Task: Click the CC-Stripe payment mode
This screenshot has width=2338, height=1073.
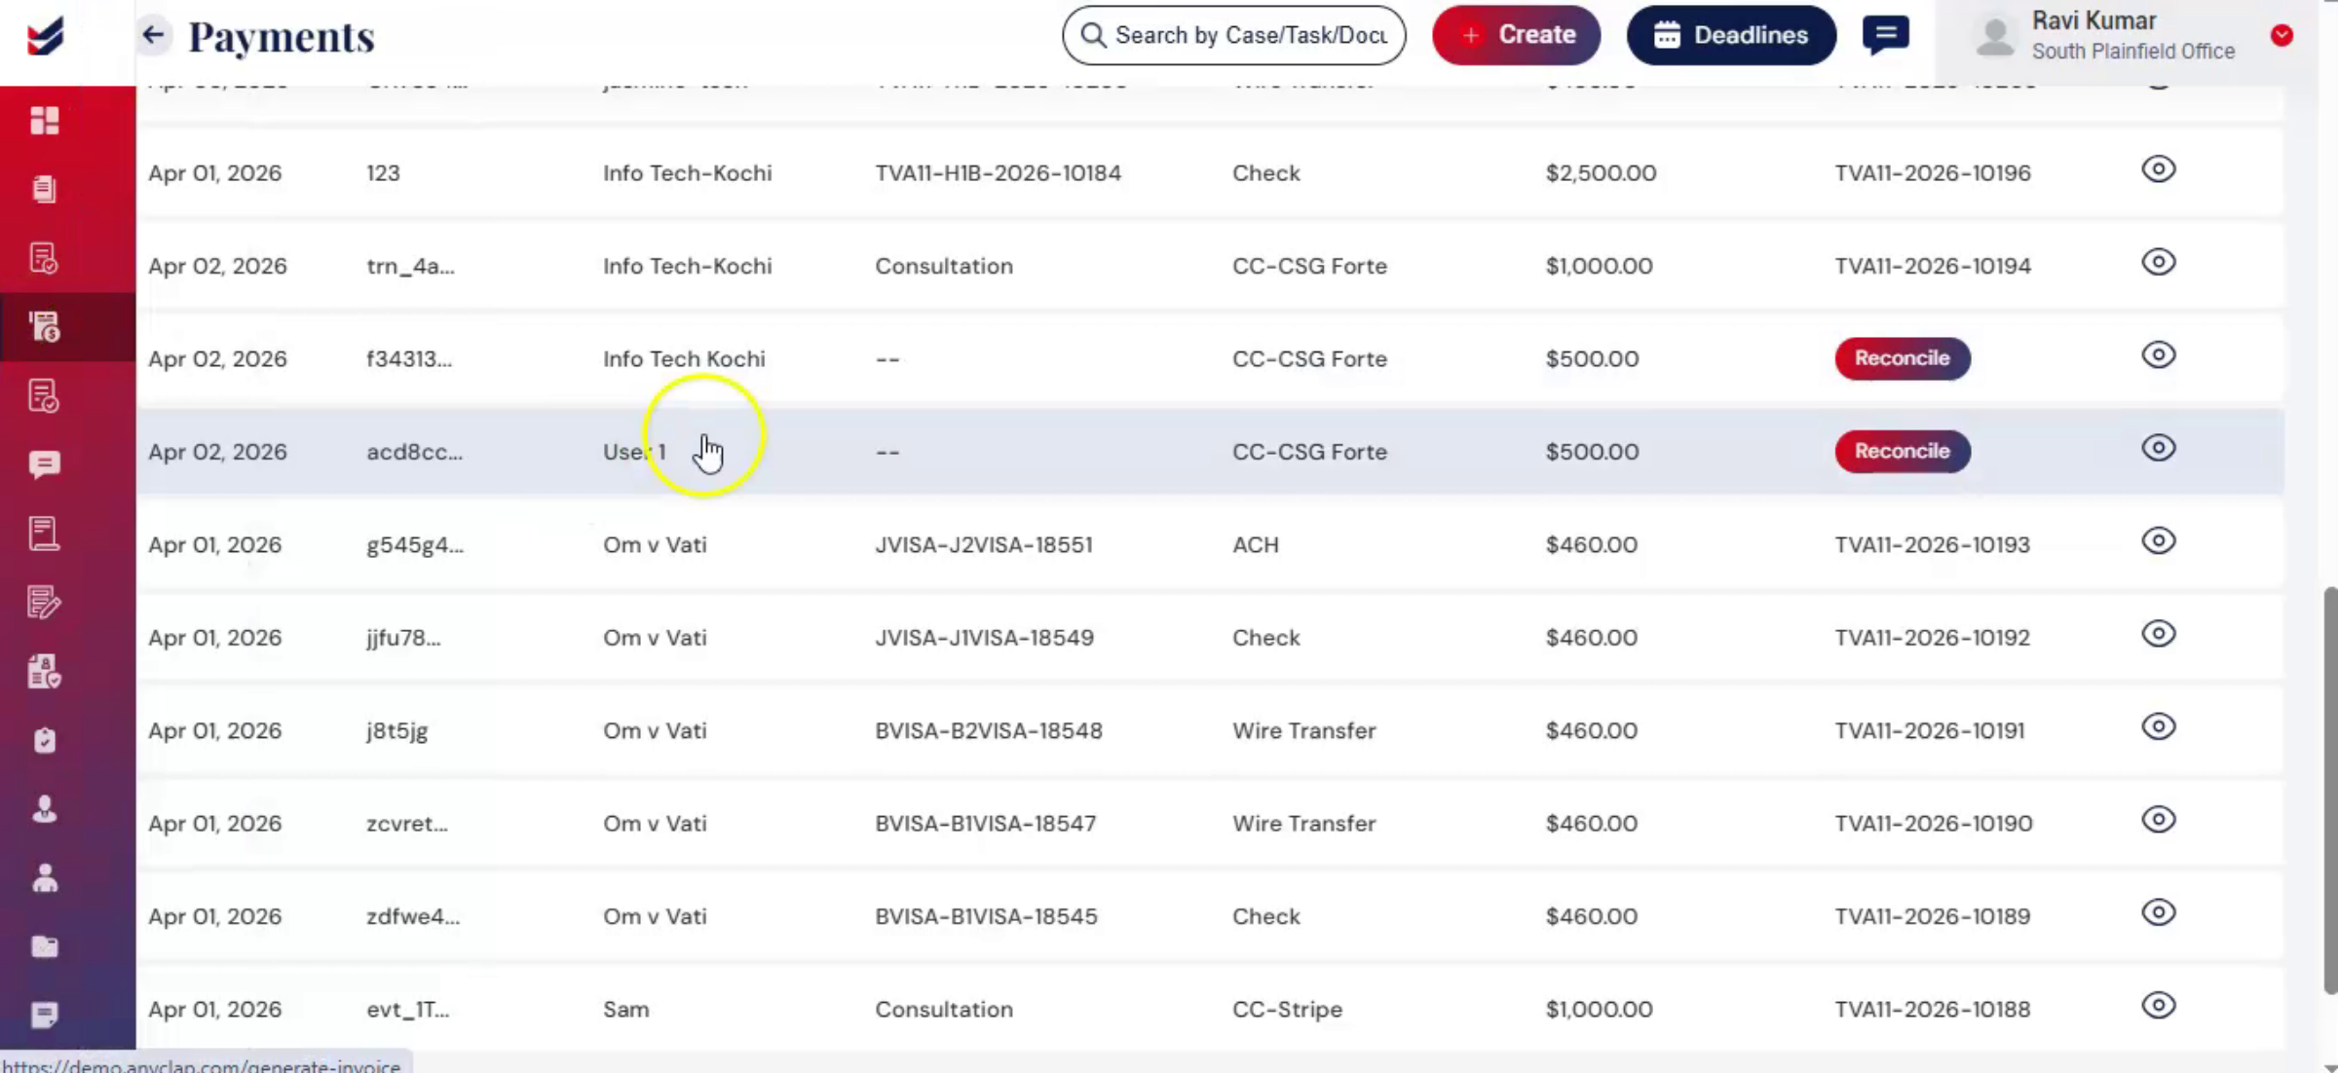Action: [x=1287, y=1010]
